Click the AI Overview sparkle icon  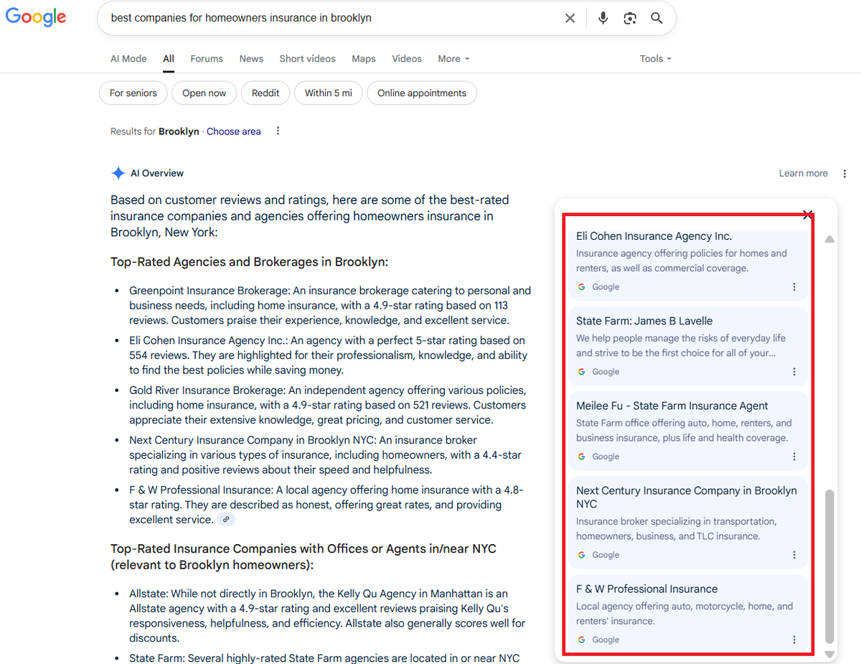118,172
